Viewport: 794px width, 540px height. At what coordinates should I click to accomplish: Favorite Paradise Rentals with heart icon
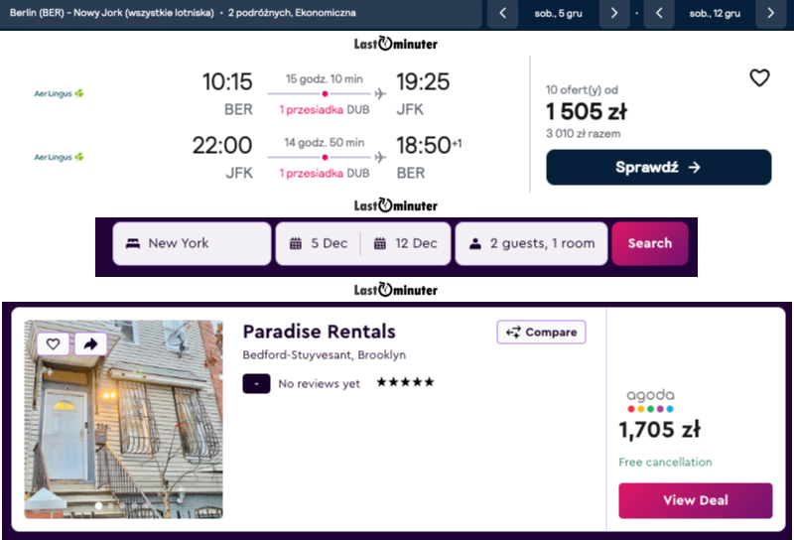click(x=54, y=344)
